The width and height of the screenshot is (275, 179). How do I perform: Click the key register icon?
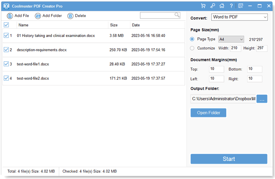pyautogui.click(x=213, y=6)
